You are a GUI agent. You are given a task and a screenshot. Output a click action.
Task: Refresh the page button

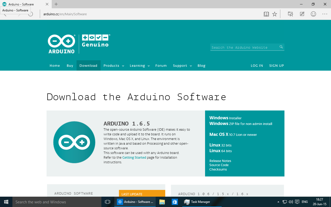31,14
